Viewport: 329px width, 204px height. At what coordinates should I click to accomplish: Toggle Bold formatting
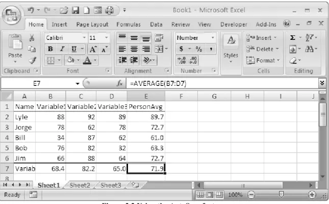[x=50, y=49]
